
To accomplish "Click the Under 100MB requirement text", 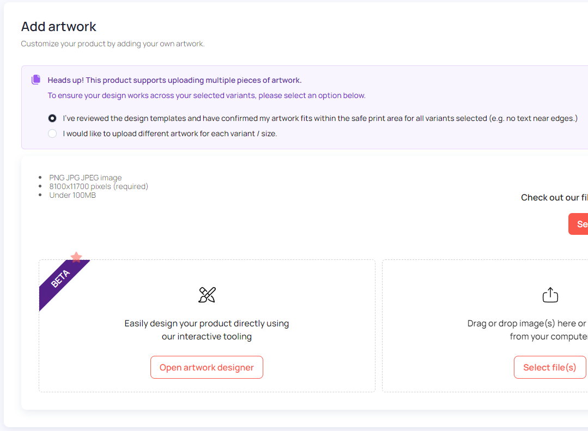I will tap(72, 195).
